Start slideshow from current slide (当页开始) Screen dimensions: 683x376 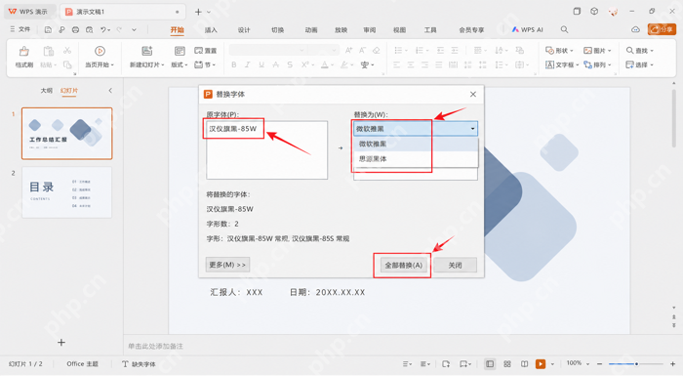100,58
